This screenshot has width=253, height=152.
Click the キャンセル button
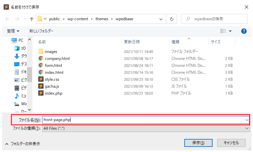[x=231, y=143]
